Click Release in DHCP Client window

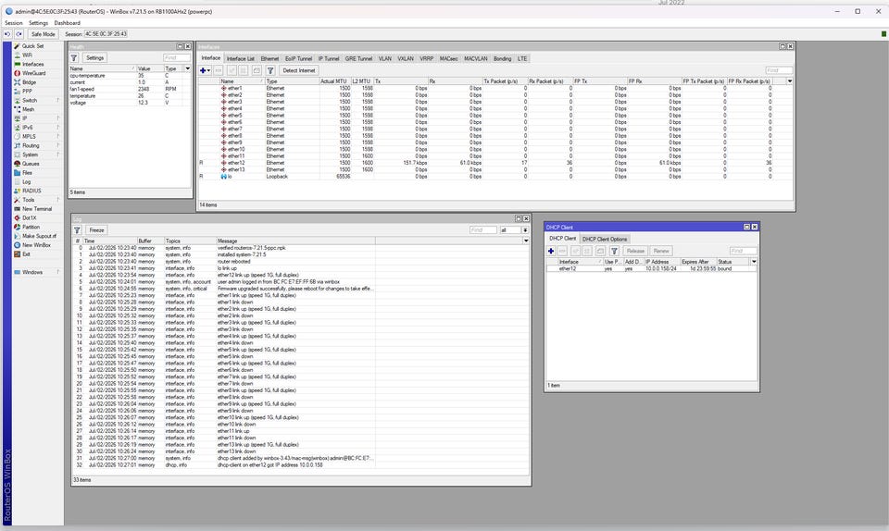[x=635, y=251]
